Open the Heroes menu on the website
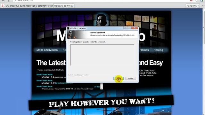Viewport: 205px width, 115px height. pyautogui.click(x=144, y=50)
